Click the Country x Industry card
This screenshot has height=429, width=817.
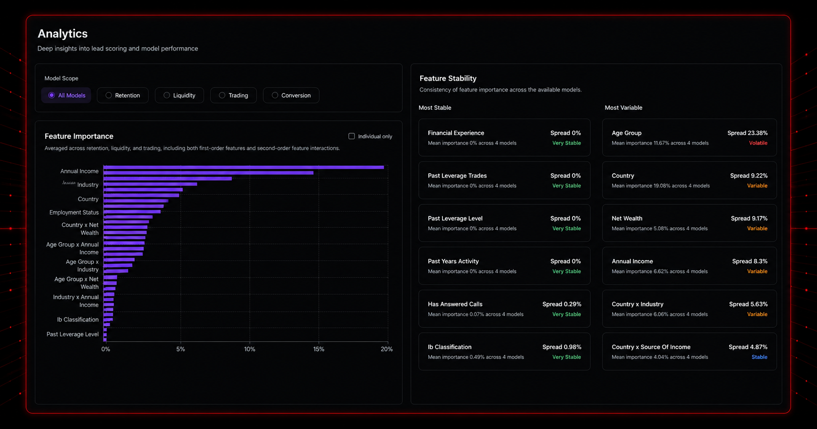(689, 309)
